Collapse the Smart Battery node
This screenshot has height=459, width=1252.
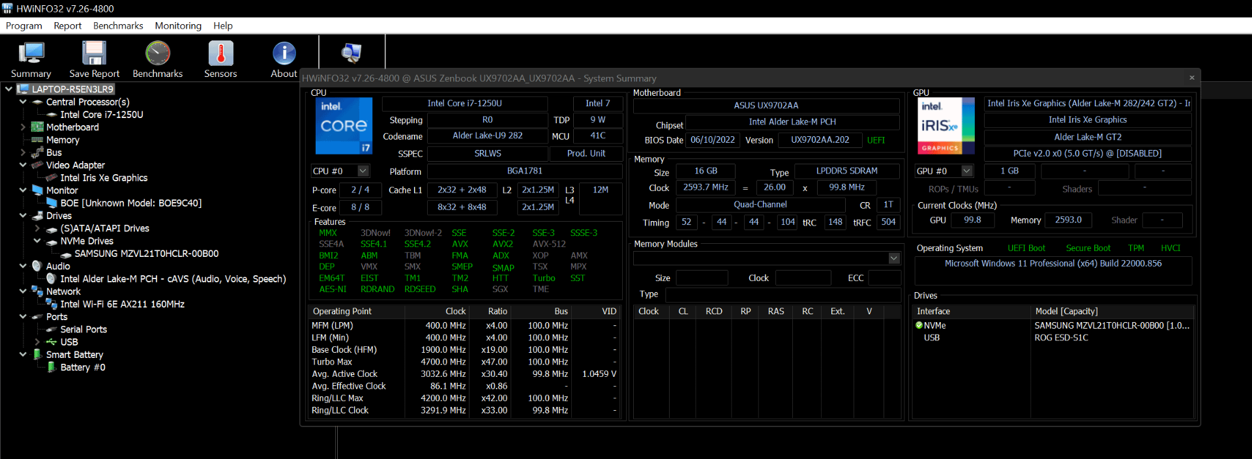23,354
